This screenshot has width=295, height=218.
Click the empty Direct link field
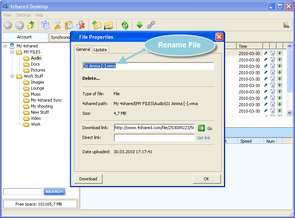coord(154,137)
